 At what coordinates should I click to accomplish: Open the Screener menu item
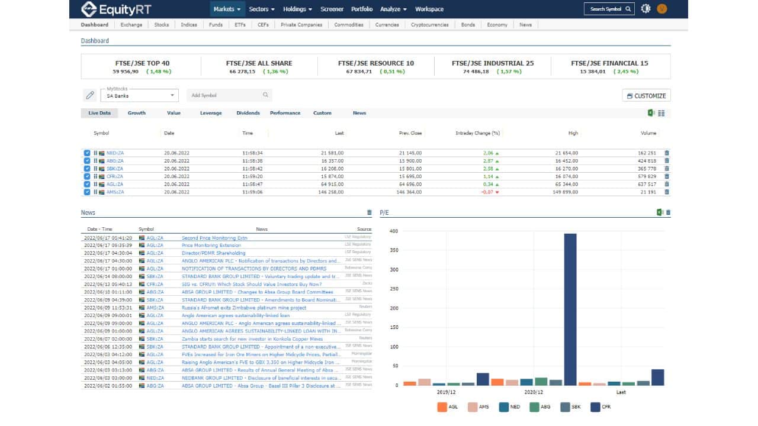[x=332, y=9]
